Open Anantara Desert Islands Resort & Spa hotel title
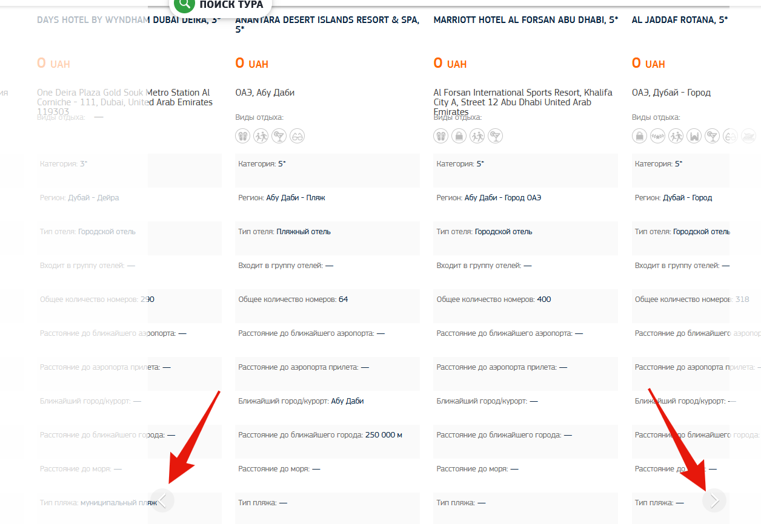761x524 pixels. pos(327,25)
